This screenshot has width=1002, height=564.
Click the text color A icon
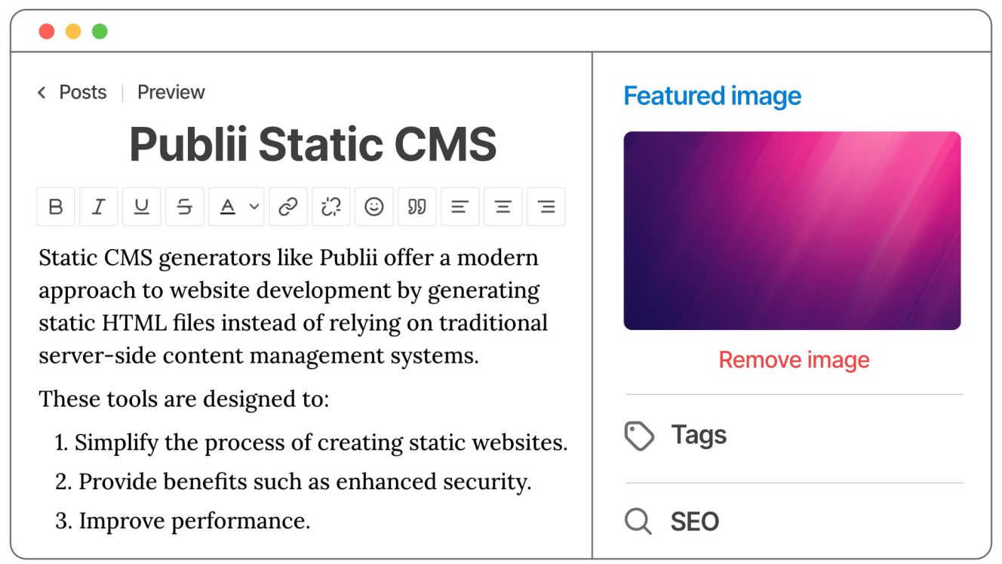pyautogui.click(x=228, y=207)
